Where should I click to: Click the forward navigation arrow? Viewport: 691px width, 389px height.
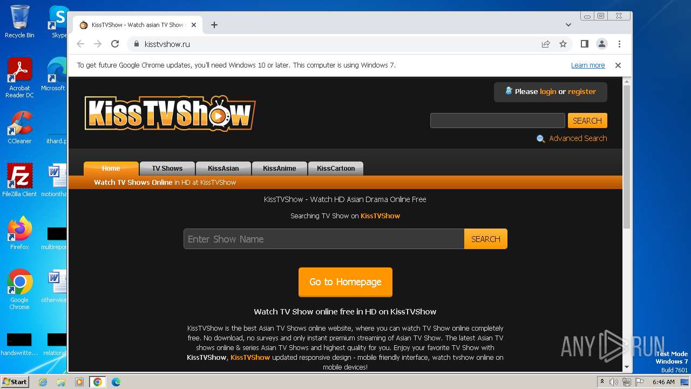(98, 44)
